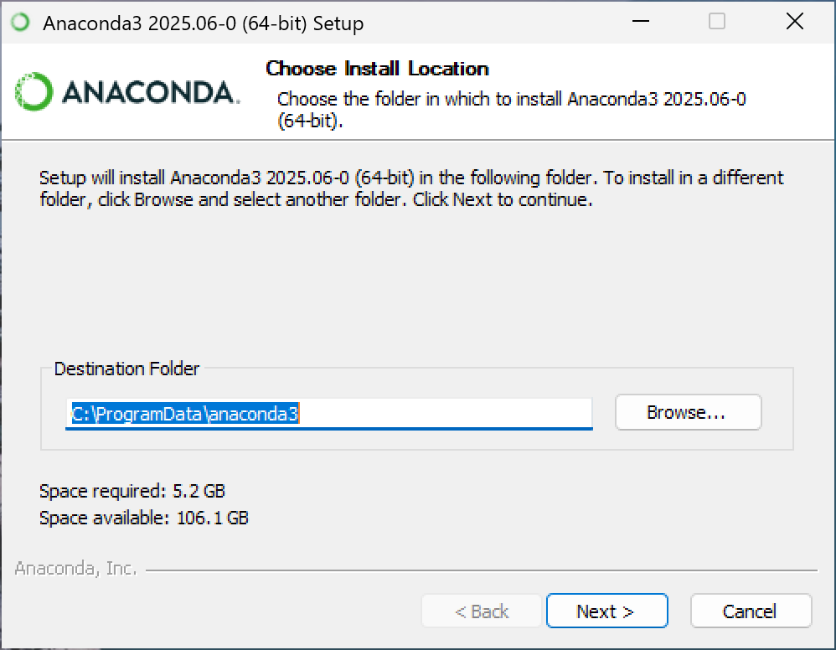Click the green Anaconda ring logo
Image resolution: width=836 pixels, height=650 pixels.
pos(34,91)
